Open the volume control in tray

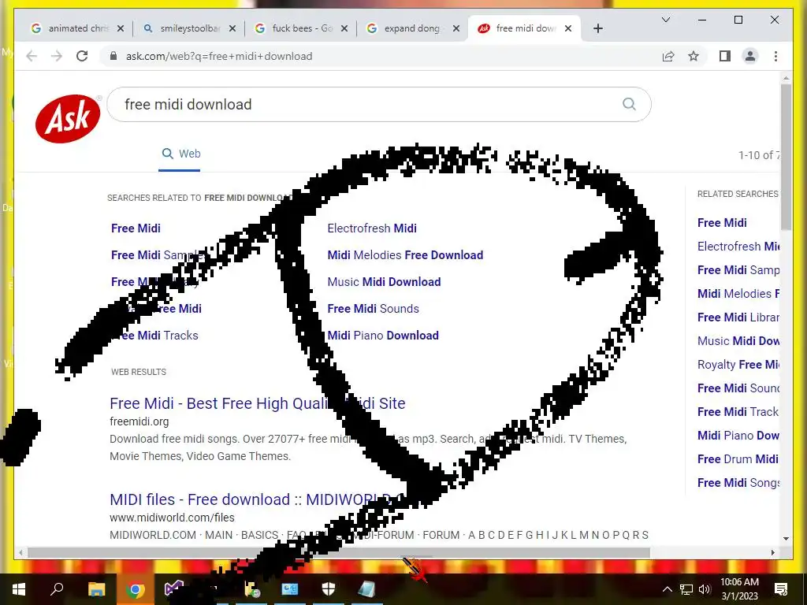705,589
